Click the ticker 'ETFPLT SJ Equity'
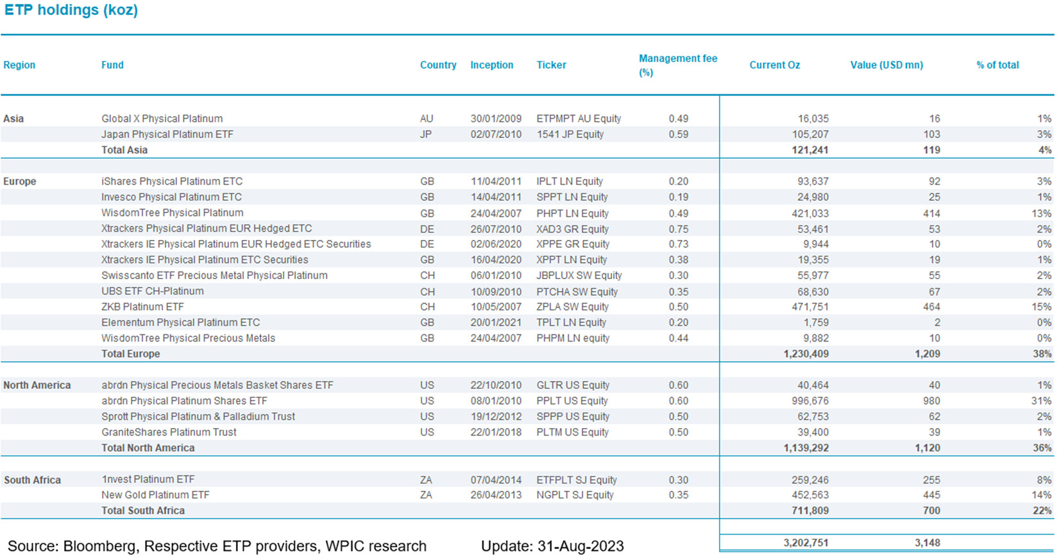Screen dimensions: 1061x557 [x=577, y=480]
